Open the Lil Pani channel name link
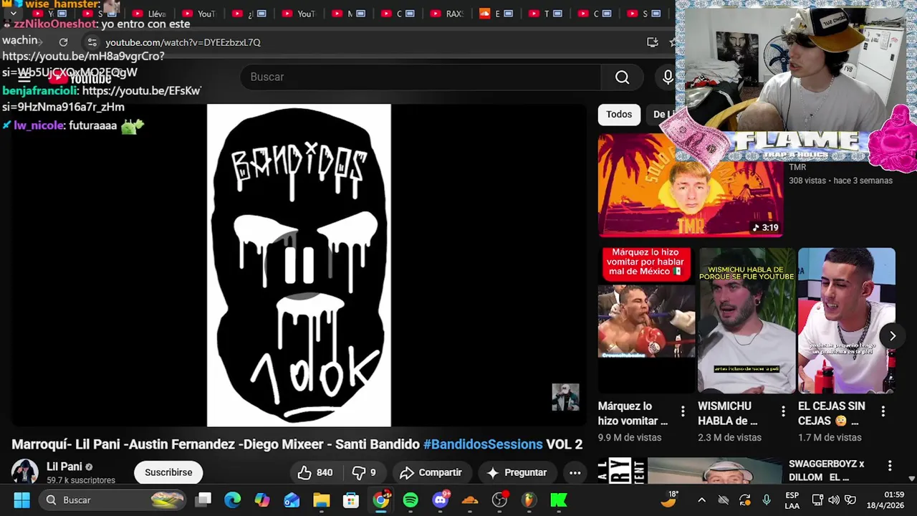 point(64,467)
